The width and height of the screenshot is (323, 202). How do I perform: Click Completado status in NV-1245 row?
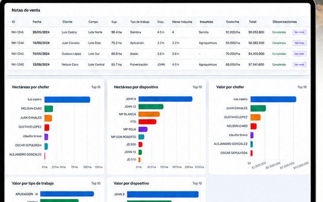tap(279, 32)
